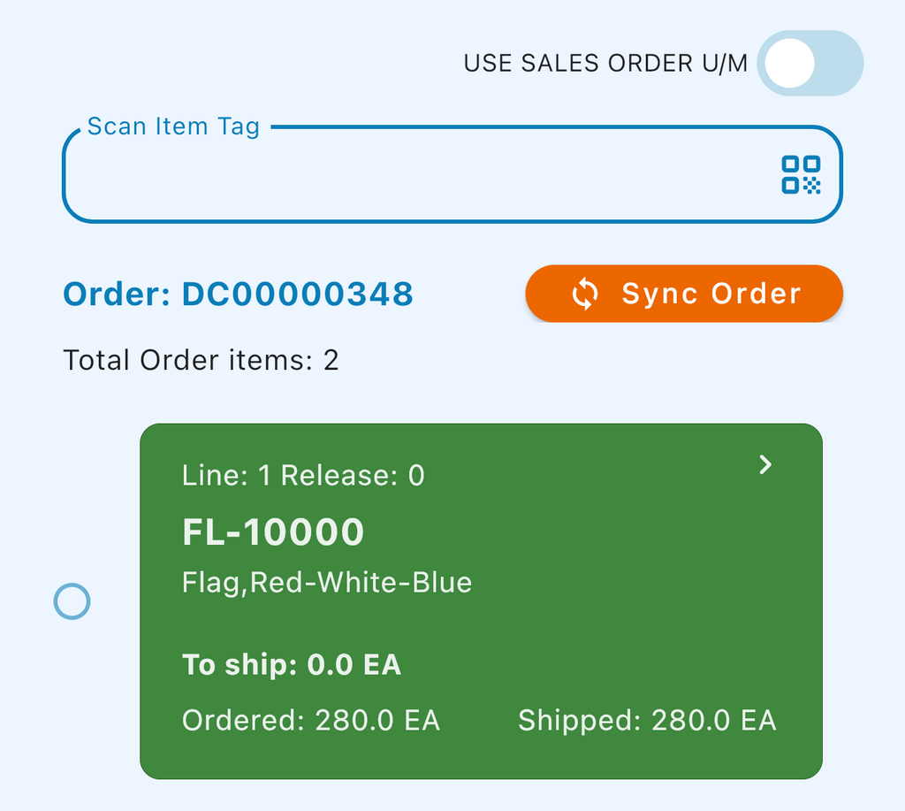Click the "Shipped: 280.0 EA" quantity

pos(647,720)
